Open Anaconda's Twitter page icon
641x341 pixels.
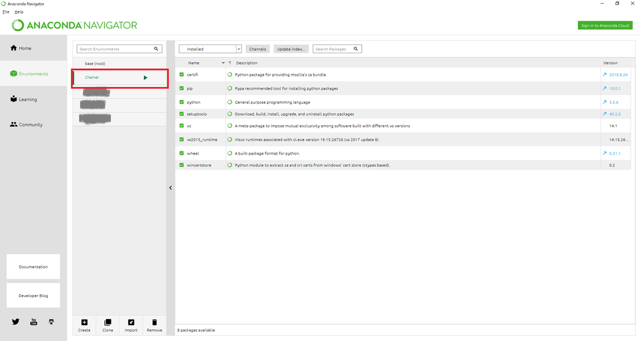click(x=16, y=322)
